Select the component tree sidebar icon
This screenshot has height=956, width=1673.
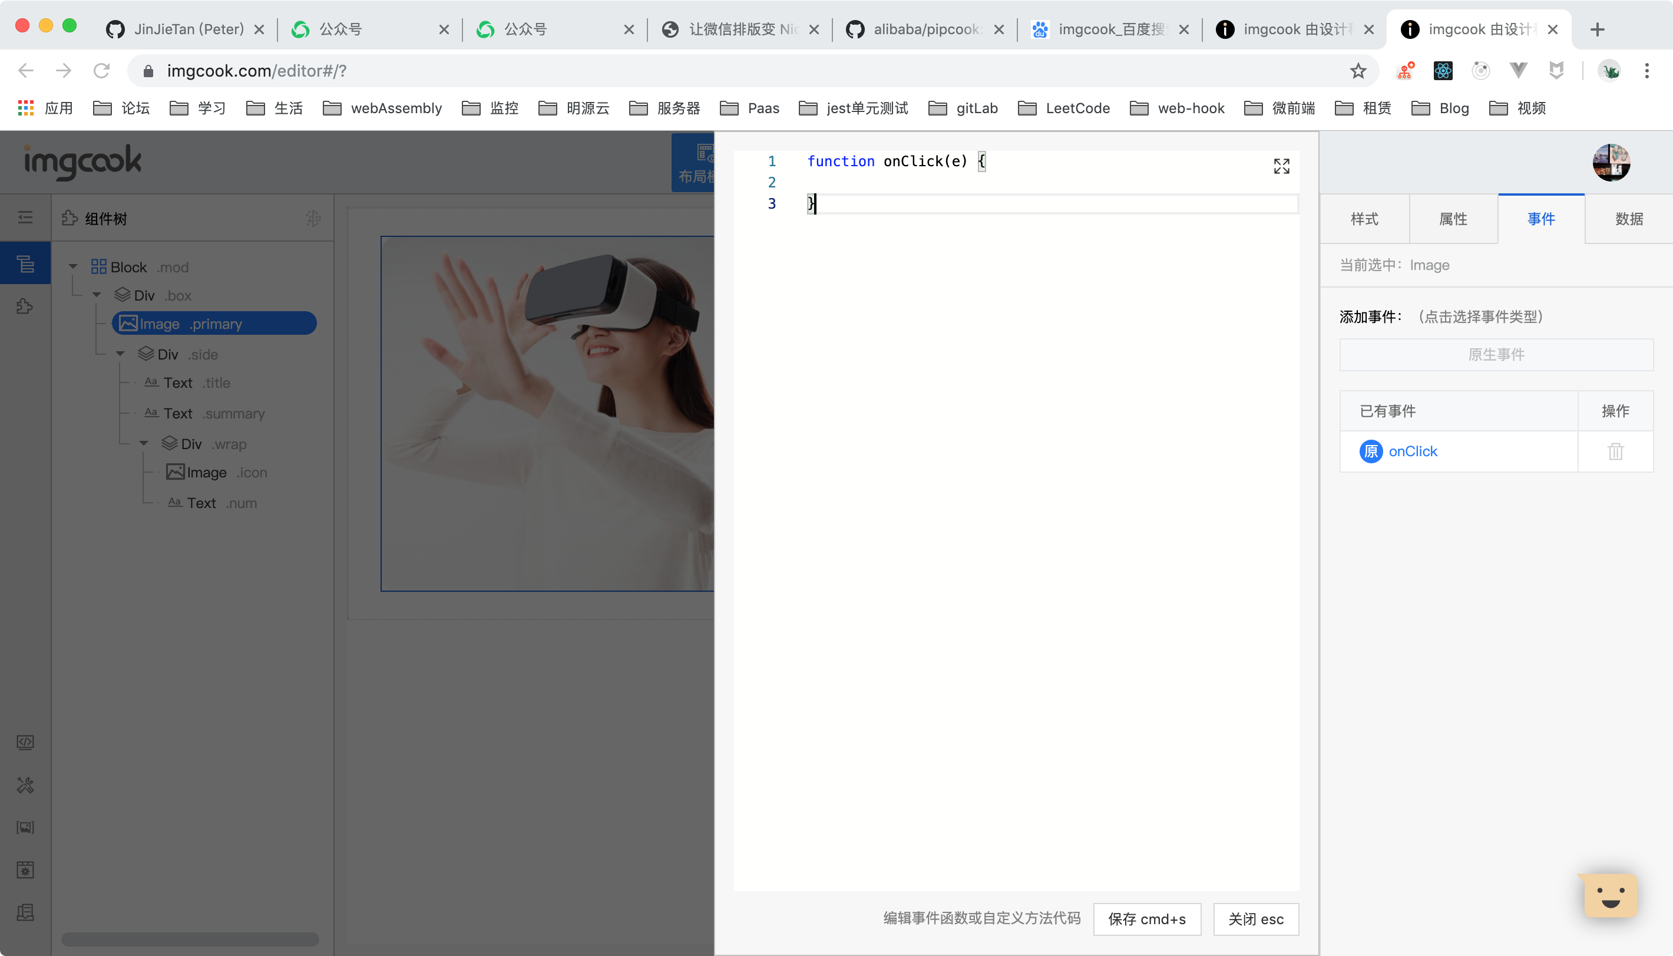click(25, 263)
